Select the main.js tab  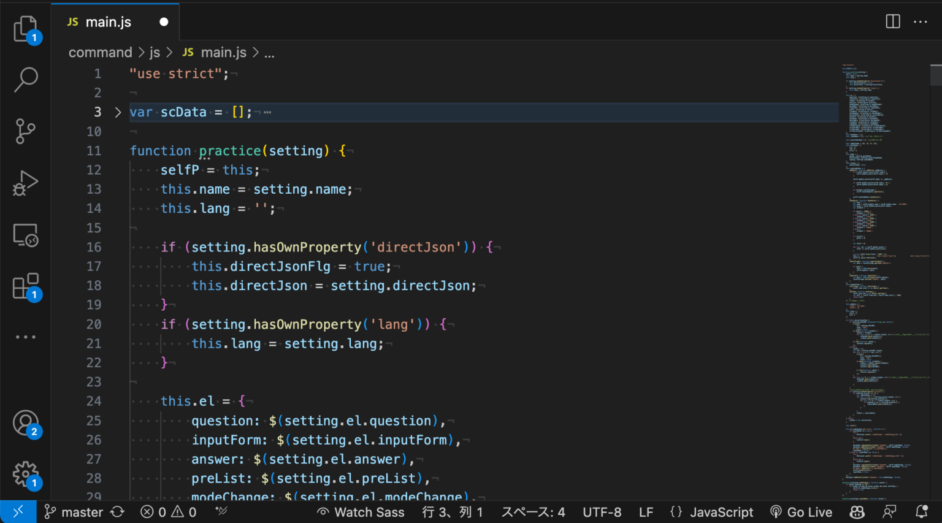(108, 21)
